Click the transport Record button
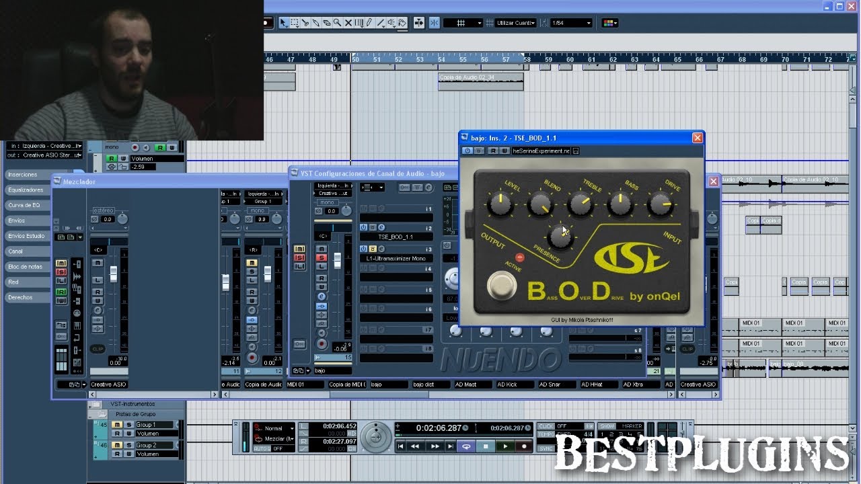861x484 pixels. click(x=524, y=446)
